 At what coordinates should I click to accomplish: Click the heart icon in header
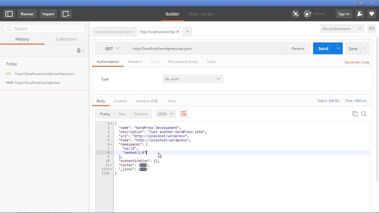pyautogui.click(x=372, y=14)
